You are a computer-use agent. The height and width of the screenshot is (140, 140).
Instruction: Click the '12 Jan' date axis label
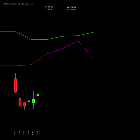(x=24, y=133)
